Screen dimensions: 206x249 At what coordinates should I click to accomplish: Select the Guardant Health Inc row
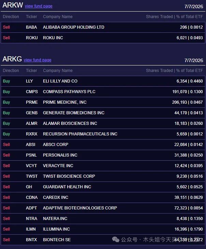103,187
